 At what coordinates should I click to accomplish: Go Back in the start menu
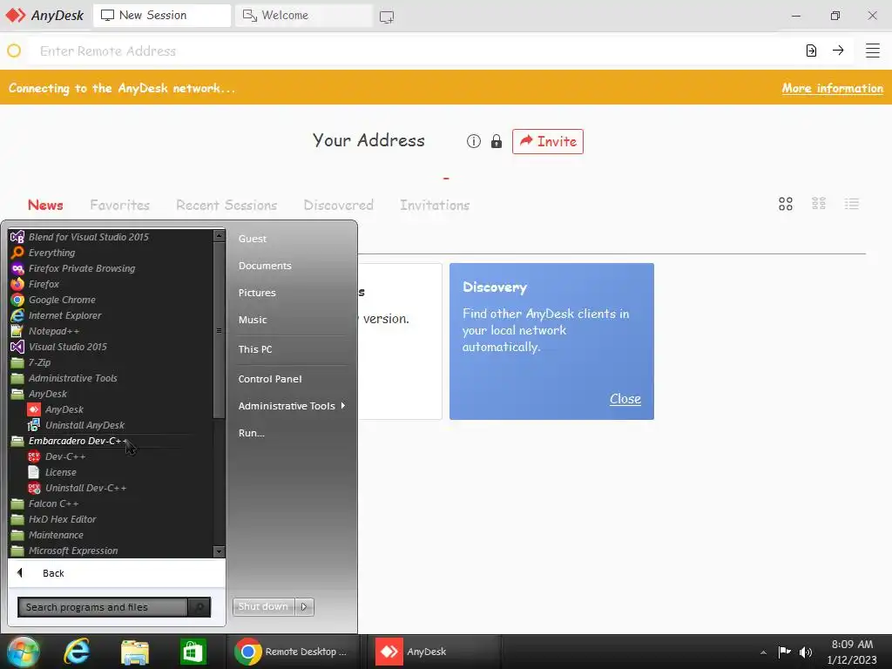click(x=116, y=573)
